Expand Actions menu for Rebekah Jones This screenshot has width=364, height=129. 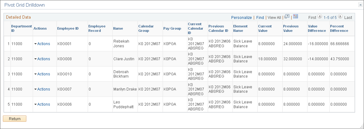point(42,44)
